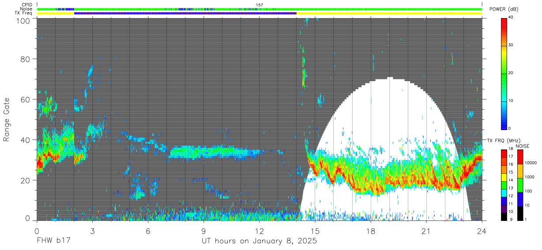Click the TX FRQ (MHz) legend title

coord(504,141)
